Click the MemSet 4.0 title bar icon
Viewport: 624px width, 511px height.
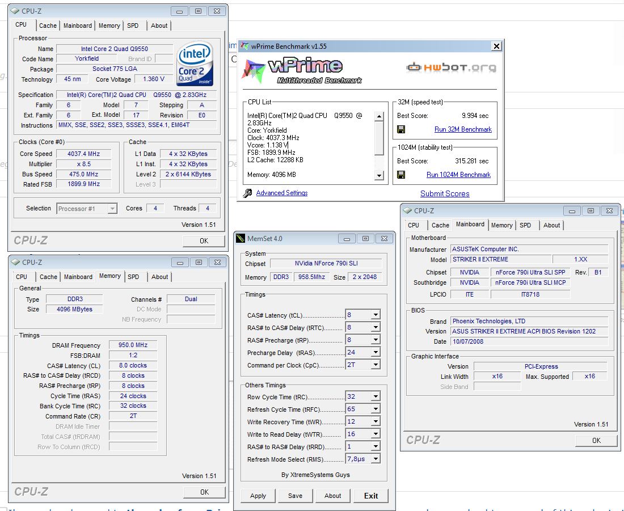coord(241,238)
